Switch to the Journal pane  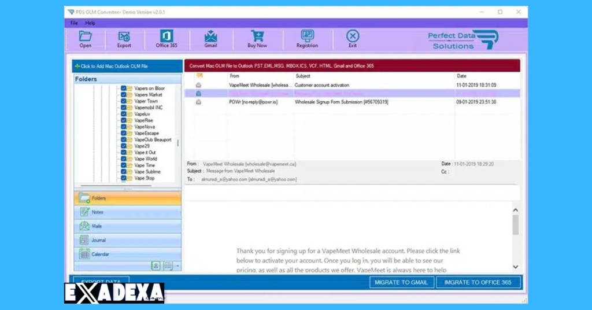[128, 240]
